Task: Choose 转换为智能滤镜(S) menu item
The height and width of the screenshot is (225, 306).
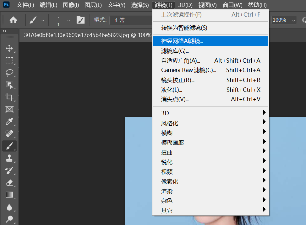Action: 210,28
